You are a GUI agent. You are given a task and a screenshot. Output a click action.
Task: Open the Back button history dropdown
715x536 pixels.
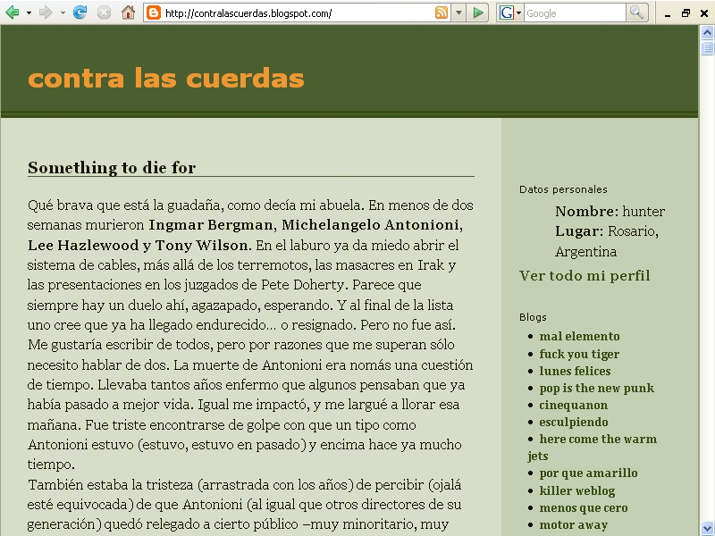coord(27,13)
